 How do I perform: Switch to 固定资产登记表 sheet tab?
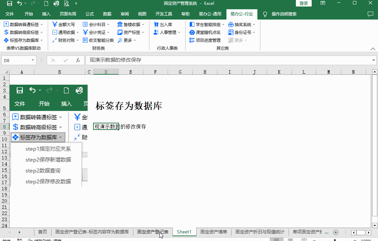(153, 232)
